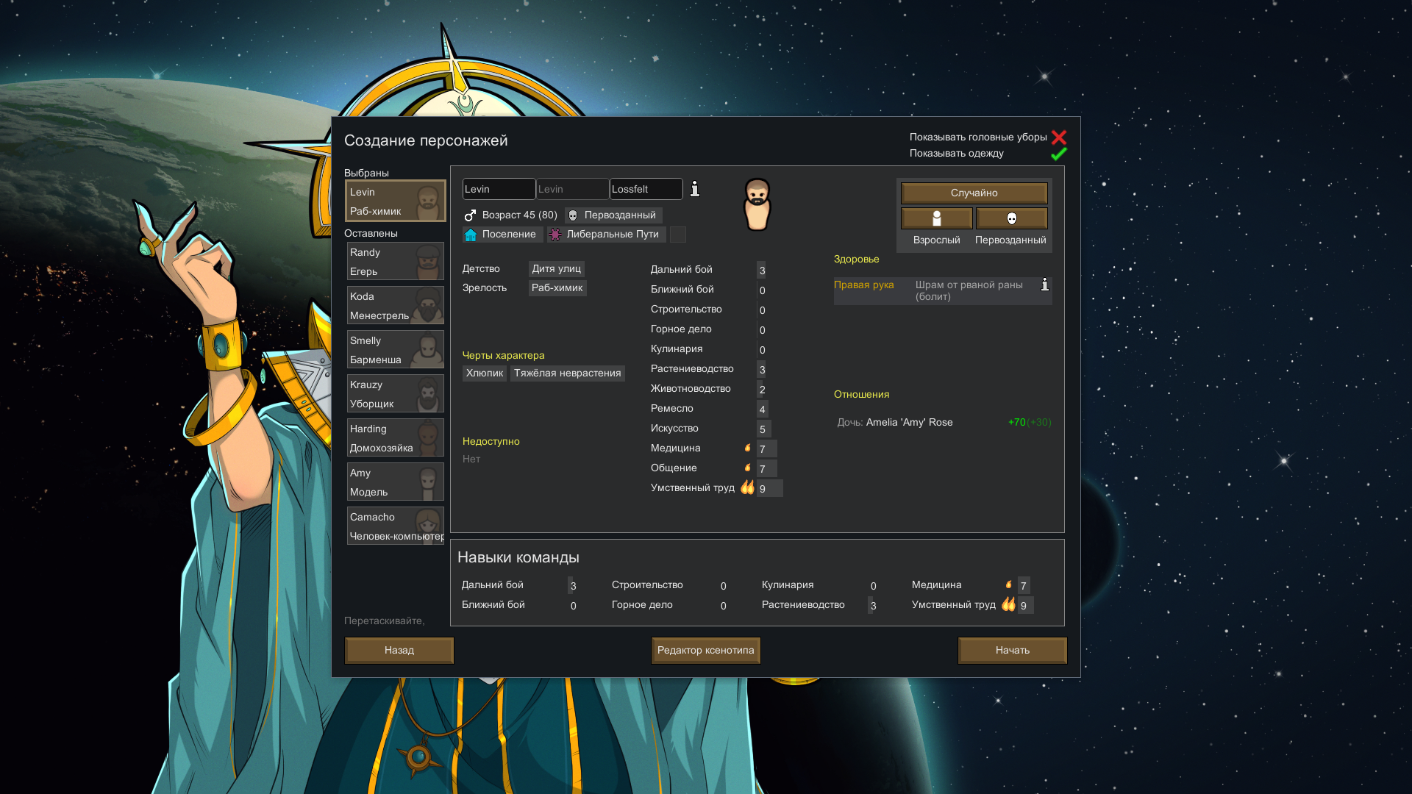Click the Кулинария skill row

[x=708, y=349]
